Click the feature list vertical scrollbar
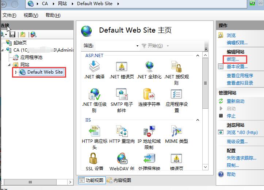The width and height of the screenshot is (264, 190). coord(206,92)
